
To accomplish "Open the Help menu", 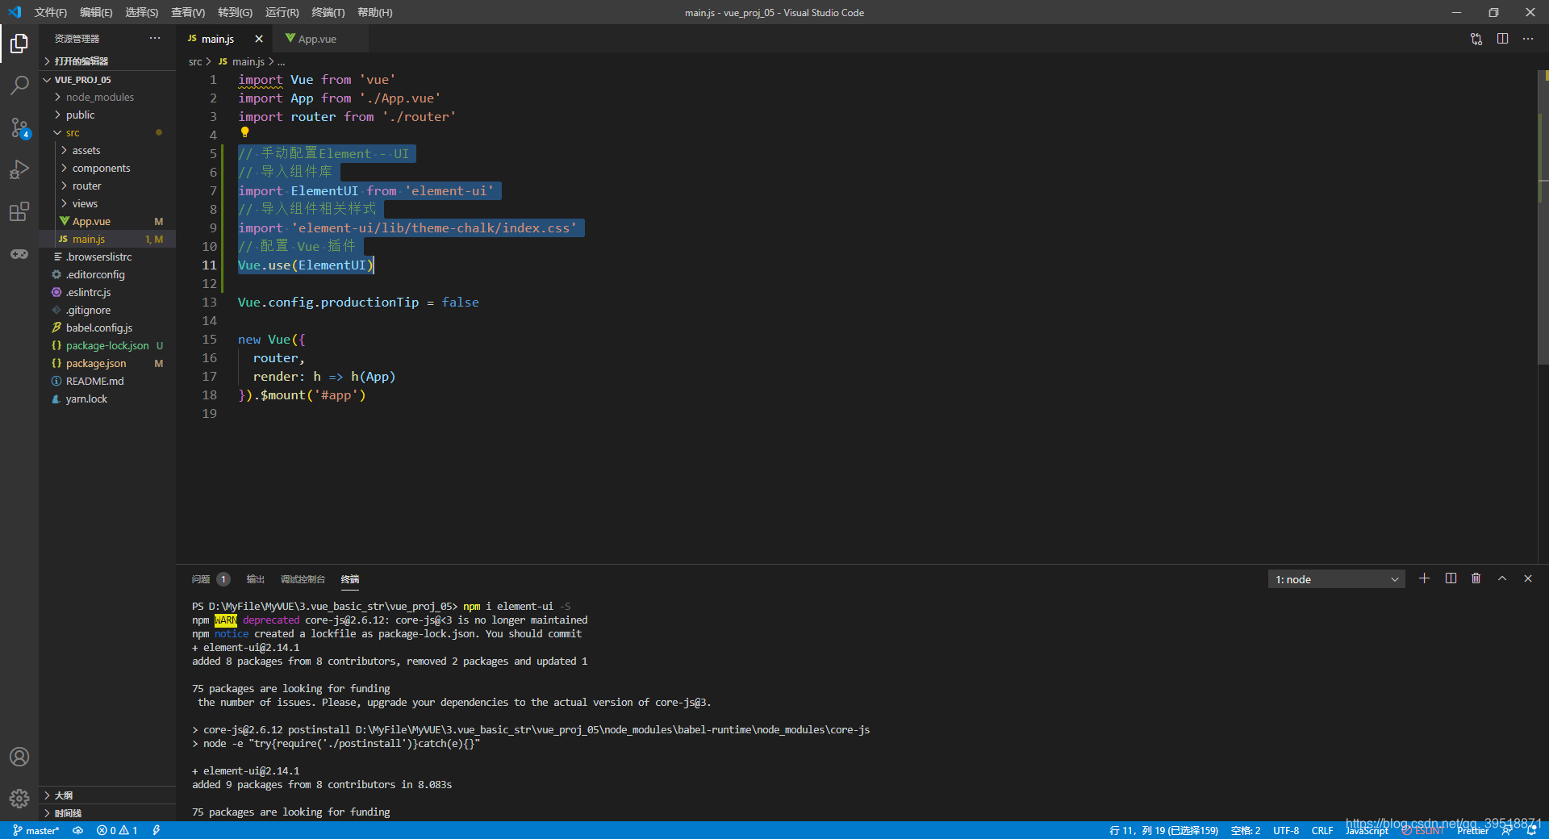I will [x=374, y=12].
